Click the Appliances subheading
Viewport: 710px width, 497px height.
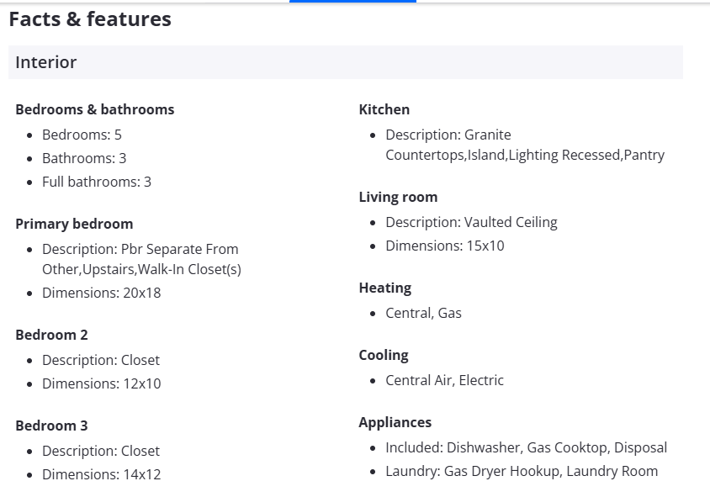[395, 422]
